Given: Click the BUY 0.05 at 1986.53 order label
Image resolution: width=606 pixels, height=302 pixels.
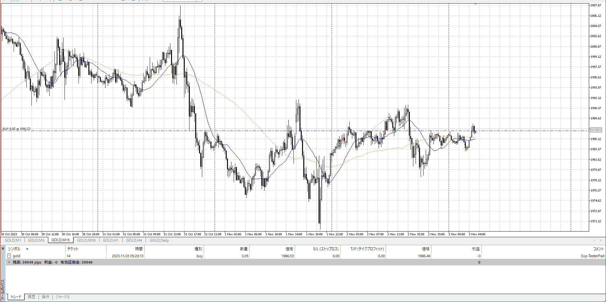Looking at the screenshot, I should pos(17,129).
